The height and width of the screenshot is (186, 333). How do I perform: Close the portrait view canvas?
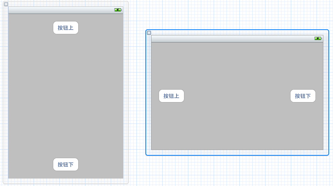pos(6,4)
